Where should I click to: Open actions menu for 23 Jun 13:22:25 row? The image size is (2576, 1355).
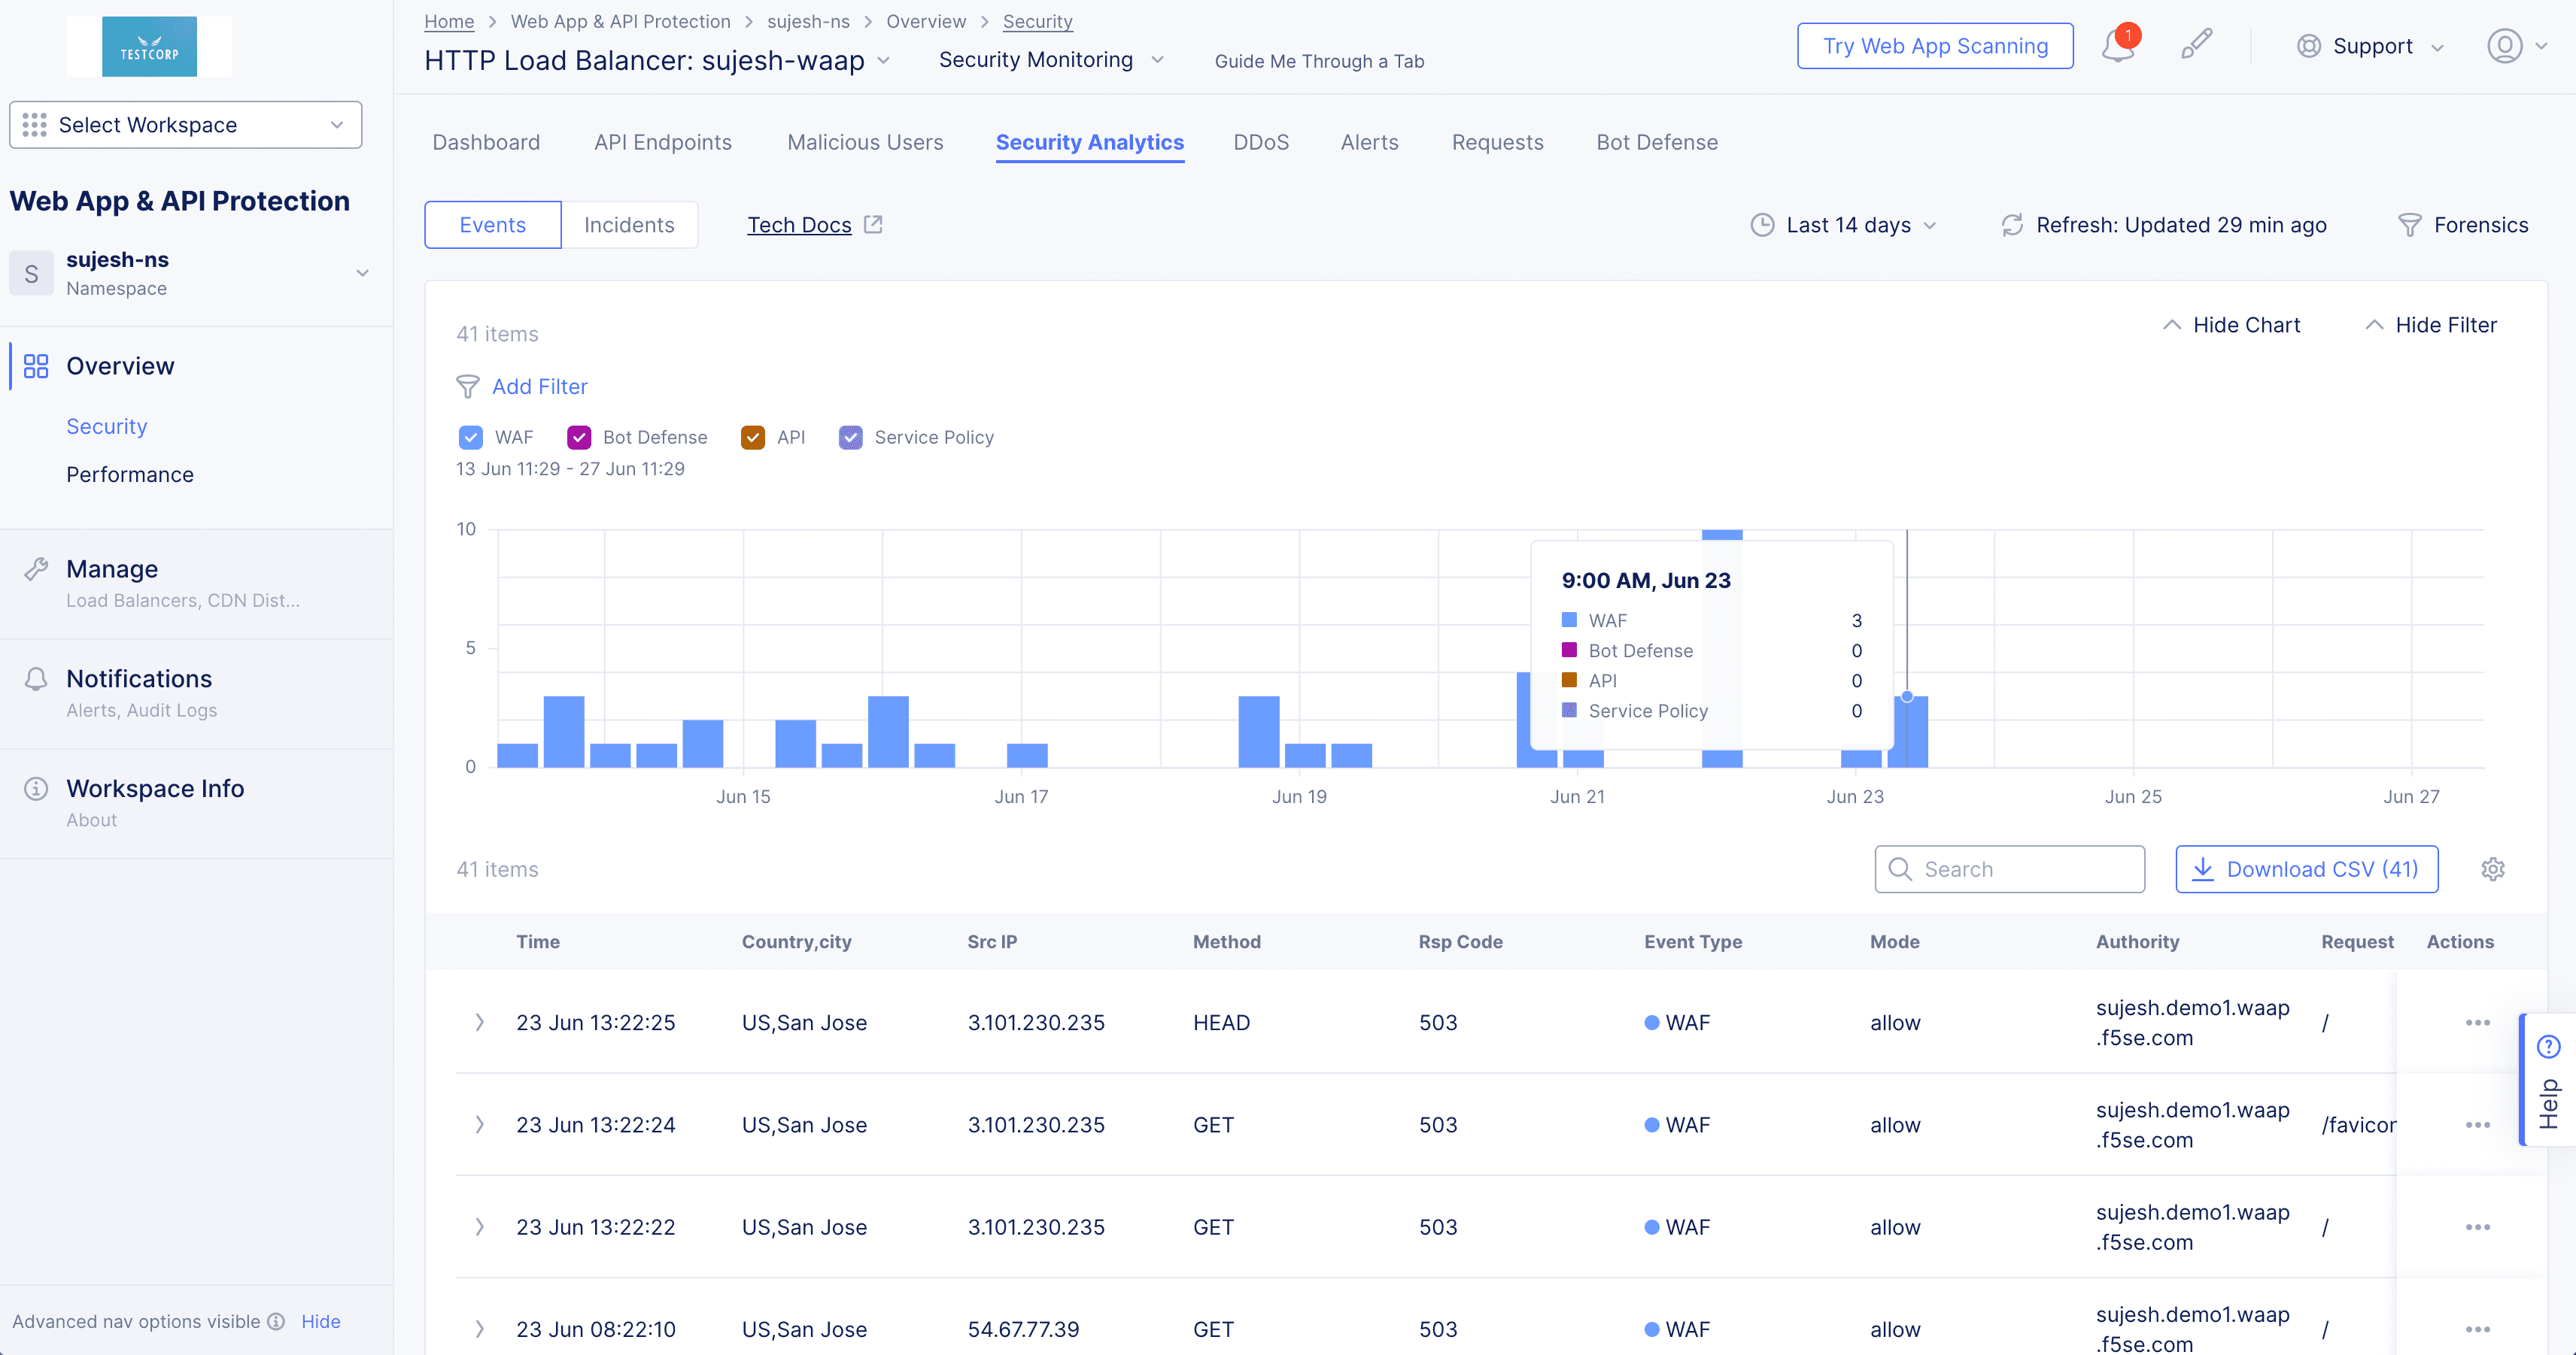coord(2477,1022)
